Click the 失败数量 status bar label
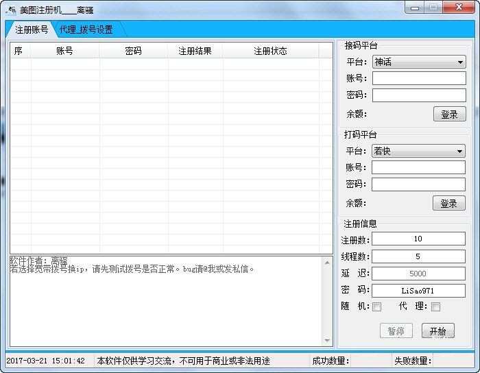The height and width of the screenshot is (373, 480). pos(413,361)
